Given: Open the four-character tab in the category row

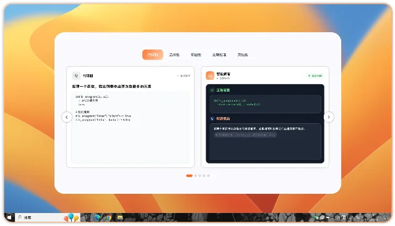Looking at the screenshot, I should [219, 54].
